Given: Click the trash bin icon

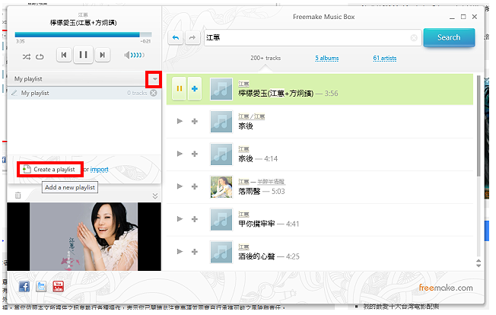Looking at the screenshot, I should click(18, 196).
